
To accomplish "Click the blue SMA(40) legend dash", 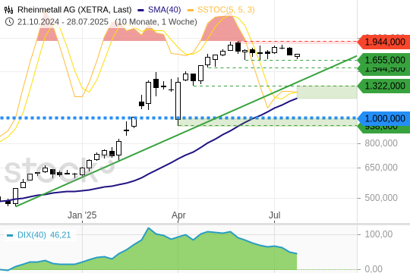I will click(x=141, y=10).
